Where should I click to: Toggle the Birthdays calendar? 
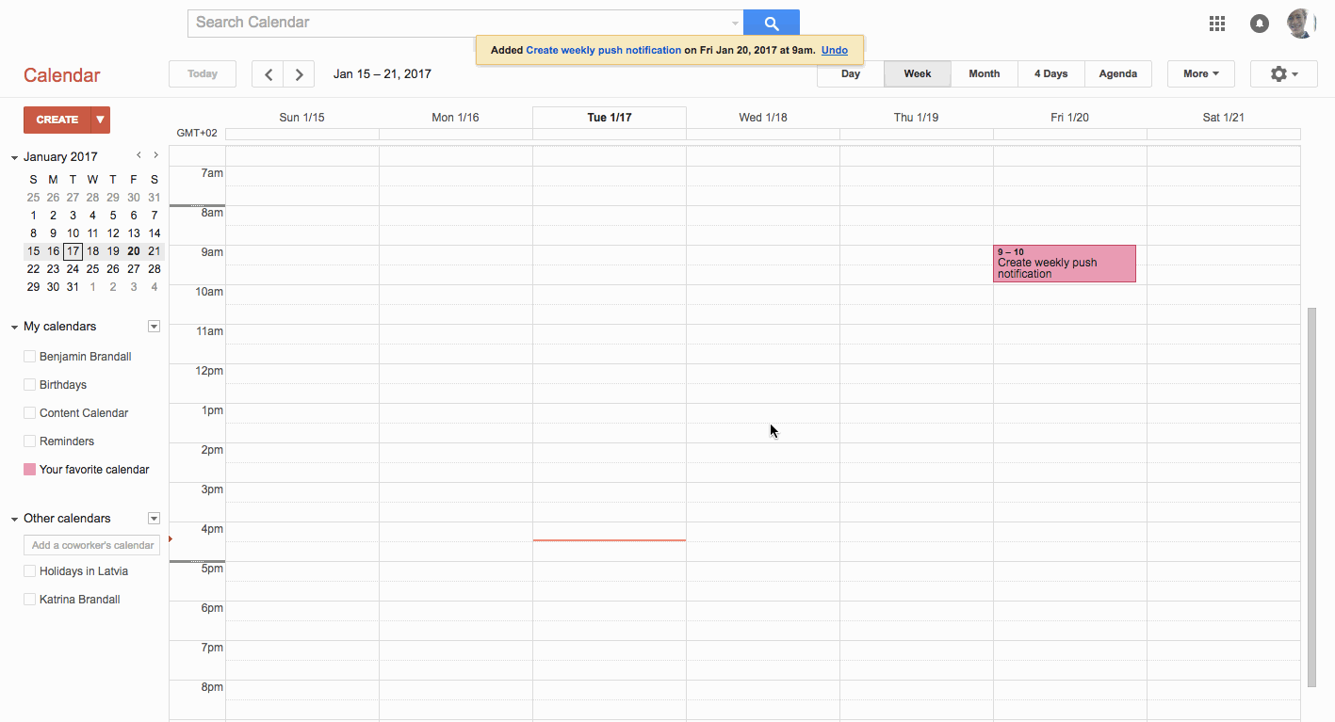click(29, 385)
